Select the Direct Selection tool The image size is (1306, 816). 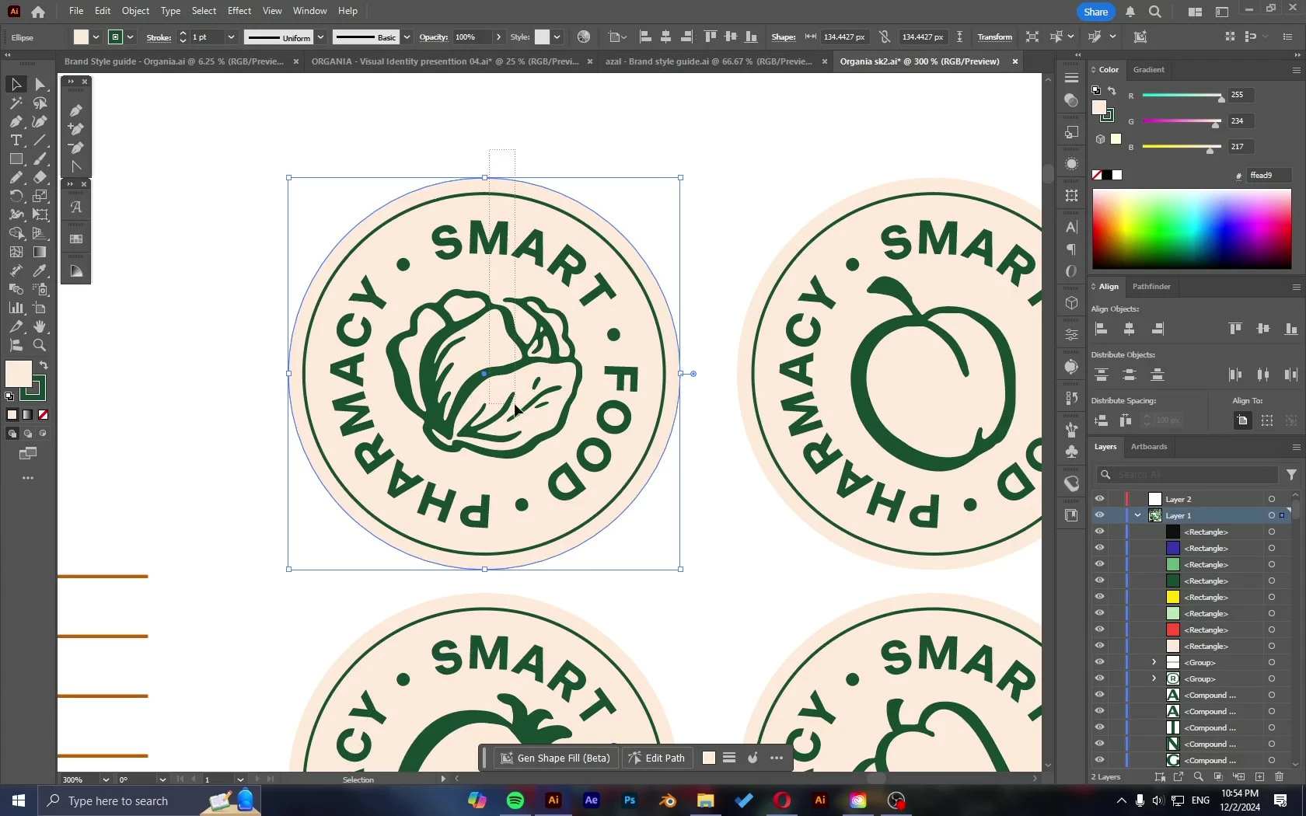pyautogui.click(x=40, y=84)
